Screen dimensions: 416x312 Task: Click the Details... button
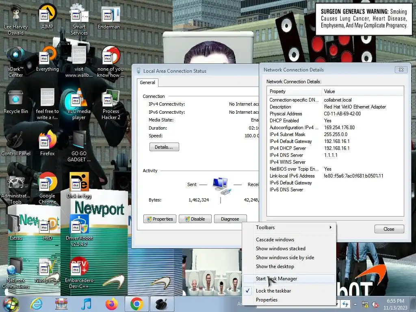[164, 147]
